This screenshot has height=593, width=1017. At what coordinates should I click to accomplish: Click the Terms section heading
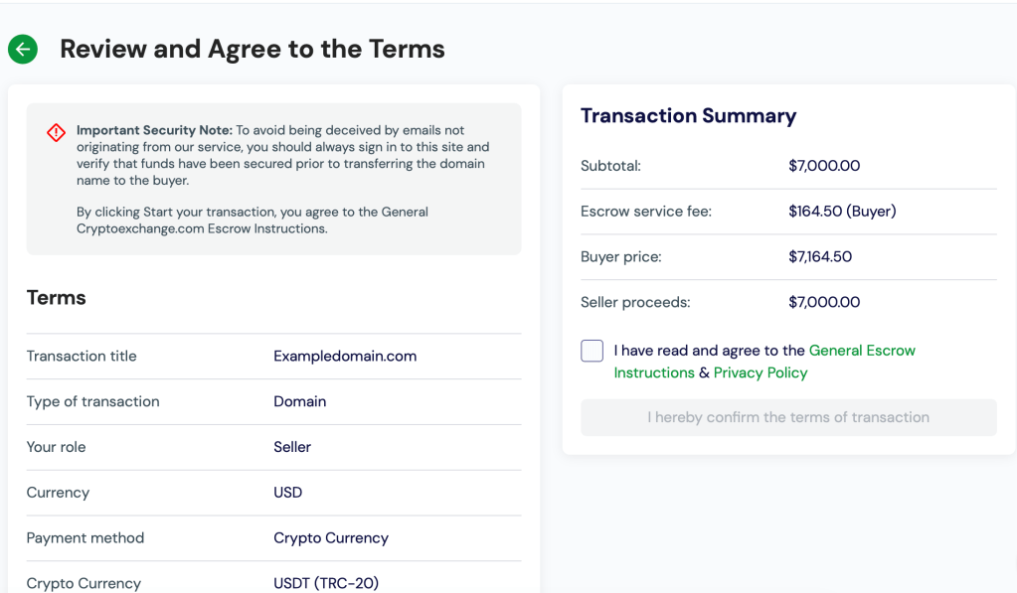point(56,298)
